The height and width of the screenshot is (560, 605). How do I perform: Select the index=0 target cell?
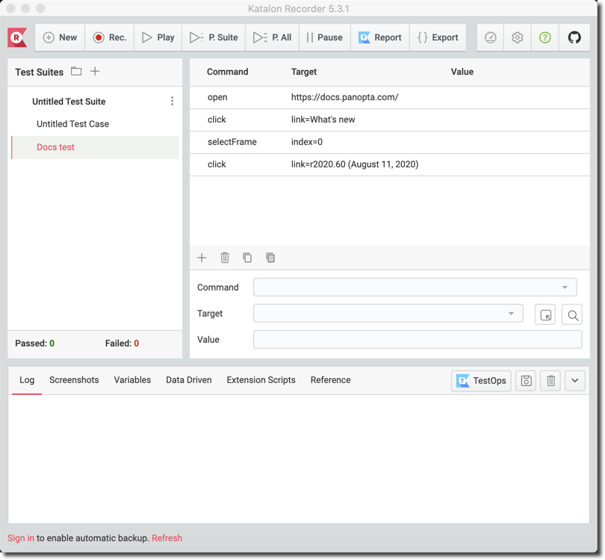pos(307,142)
